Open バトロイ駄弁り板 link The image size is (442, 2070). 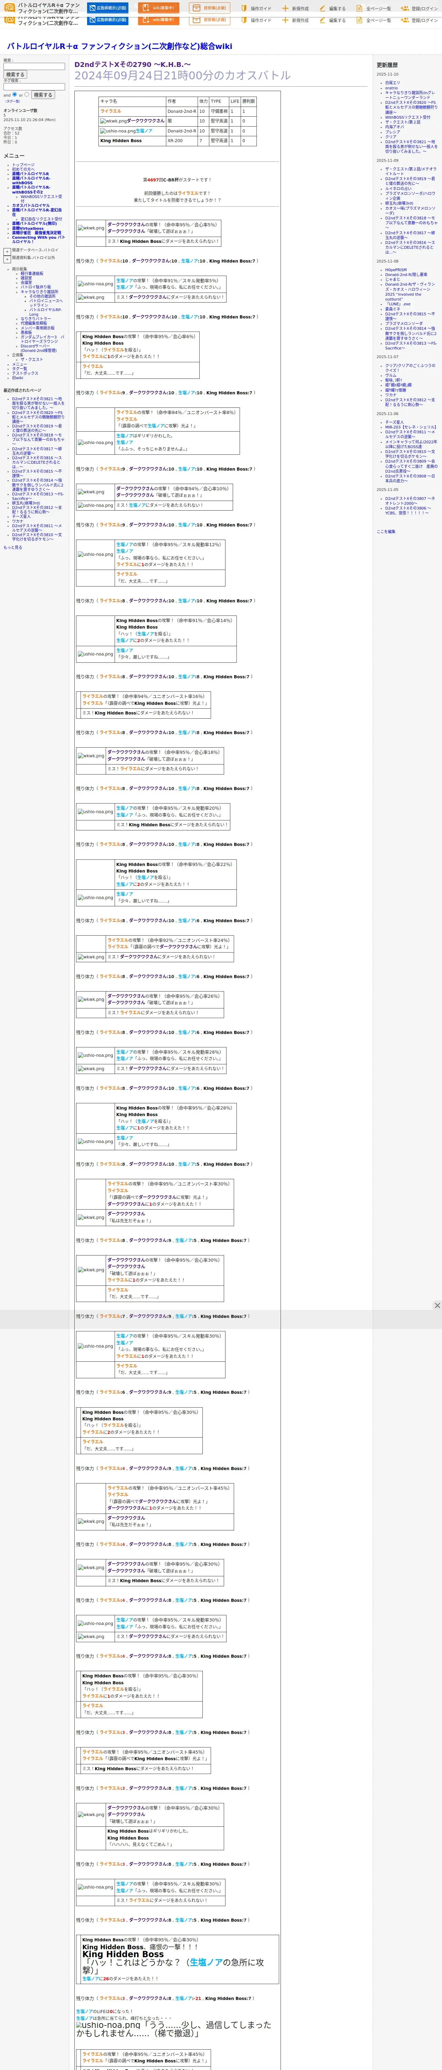coord(35,287)
